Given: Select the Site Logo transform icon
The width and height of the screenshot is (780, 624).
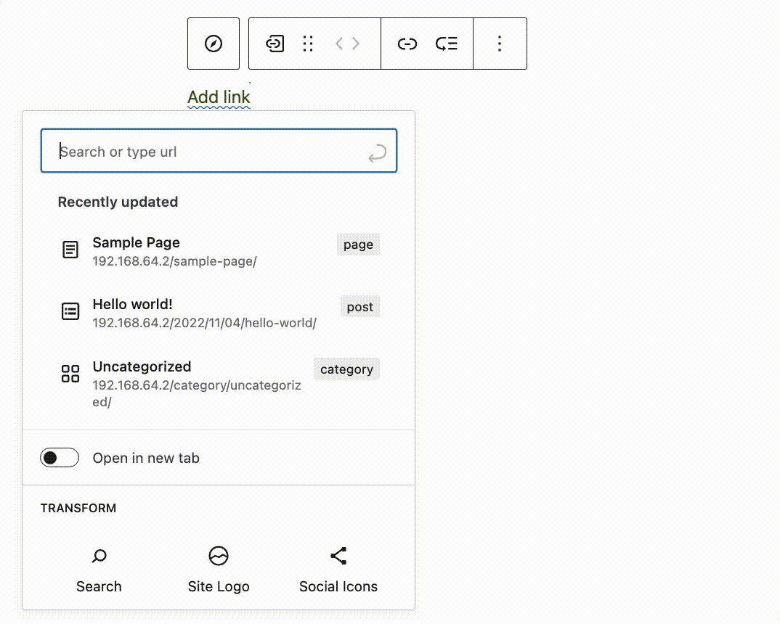Looking at the screenshot, I should pos(219,556).
